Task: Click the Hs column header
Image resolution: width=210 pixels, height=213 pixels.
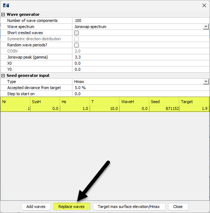Action: pos(75,102)
